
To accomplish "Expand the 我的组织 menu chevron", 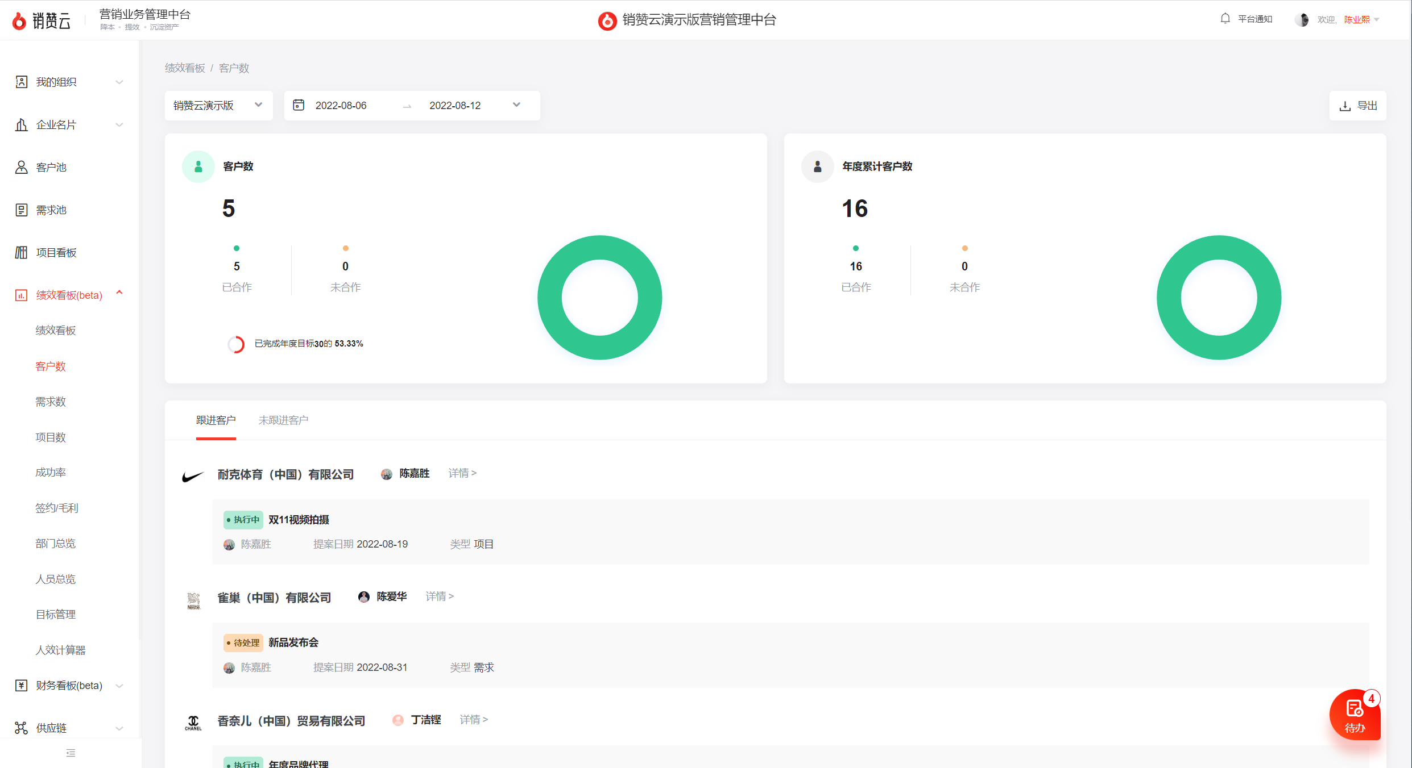I will [x=119, y=82].
